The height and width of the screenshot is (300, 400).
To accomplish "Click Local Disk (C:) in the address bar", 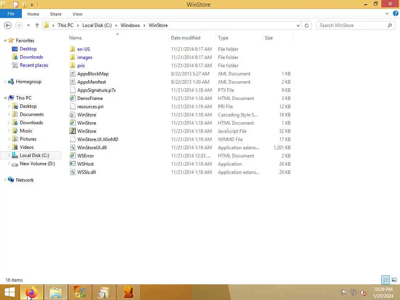I will coord(97,25).
